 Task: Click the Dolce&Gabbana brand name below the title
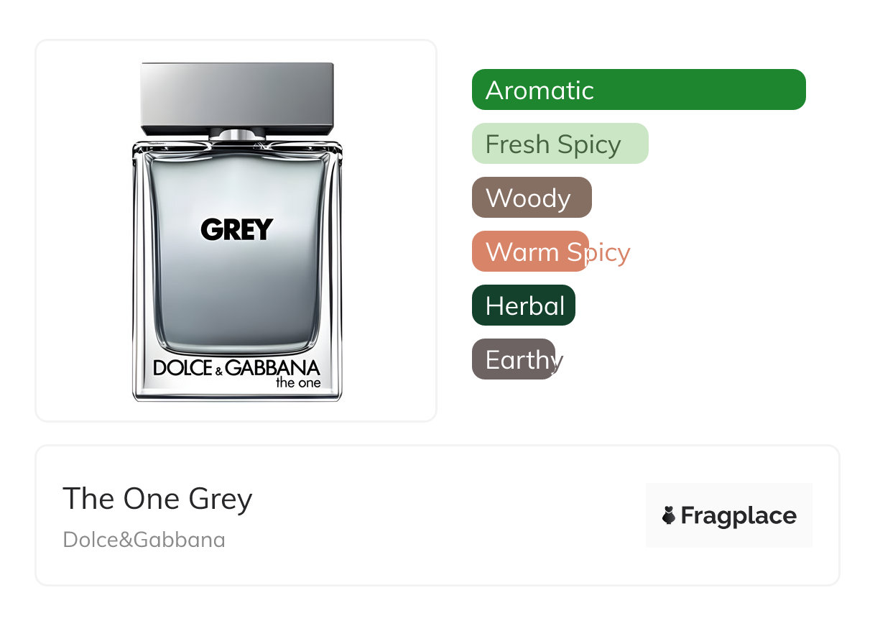144,539
